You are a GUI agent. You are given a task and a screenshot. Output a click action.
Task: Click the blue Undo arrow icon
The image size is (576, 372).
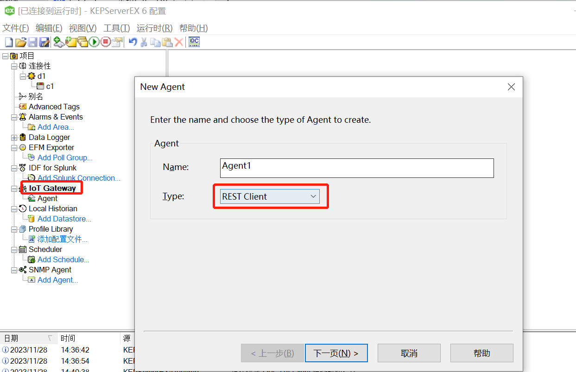coord(133,42)
